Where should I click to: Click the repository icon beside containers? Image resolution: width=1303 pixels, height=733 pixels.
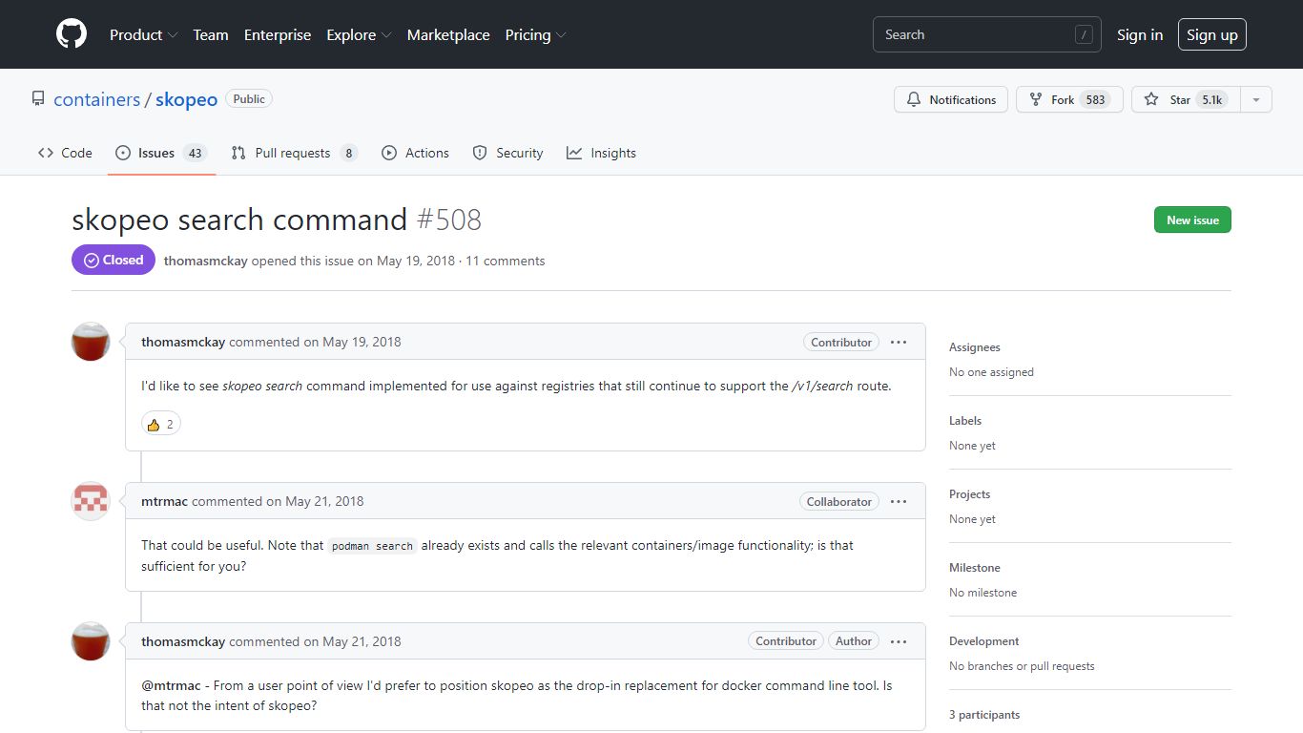pos(38,99)
